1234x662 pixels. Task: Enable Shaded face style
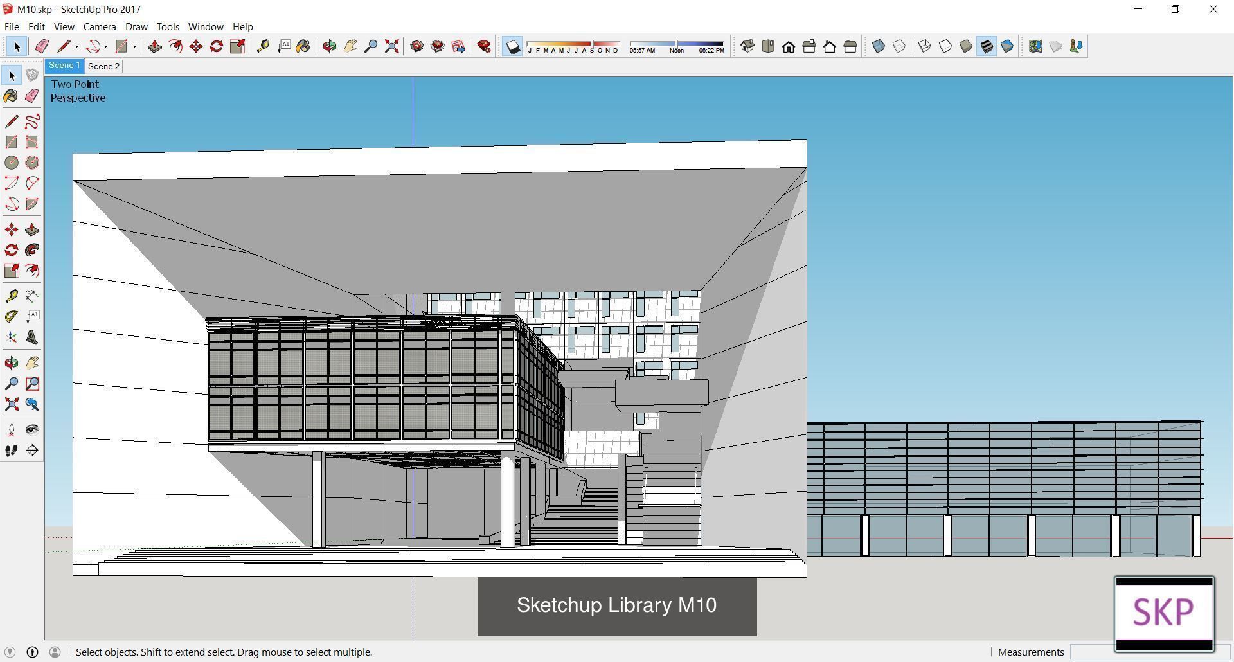(x=966, y=46)
